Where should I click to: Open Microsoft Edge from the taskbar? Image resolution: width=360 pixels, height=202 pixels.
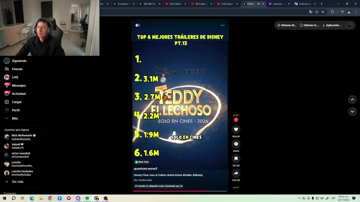[32, 198]
